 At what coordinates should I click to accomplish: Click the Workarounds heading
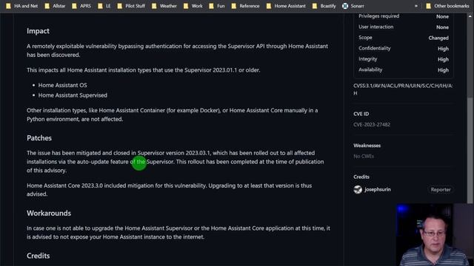point(49,214)
